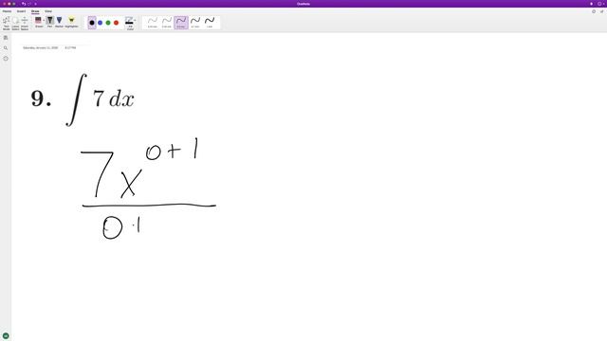Click the Undo arrow in title bar
Screen dimensions: 607x341
point(24,4)
